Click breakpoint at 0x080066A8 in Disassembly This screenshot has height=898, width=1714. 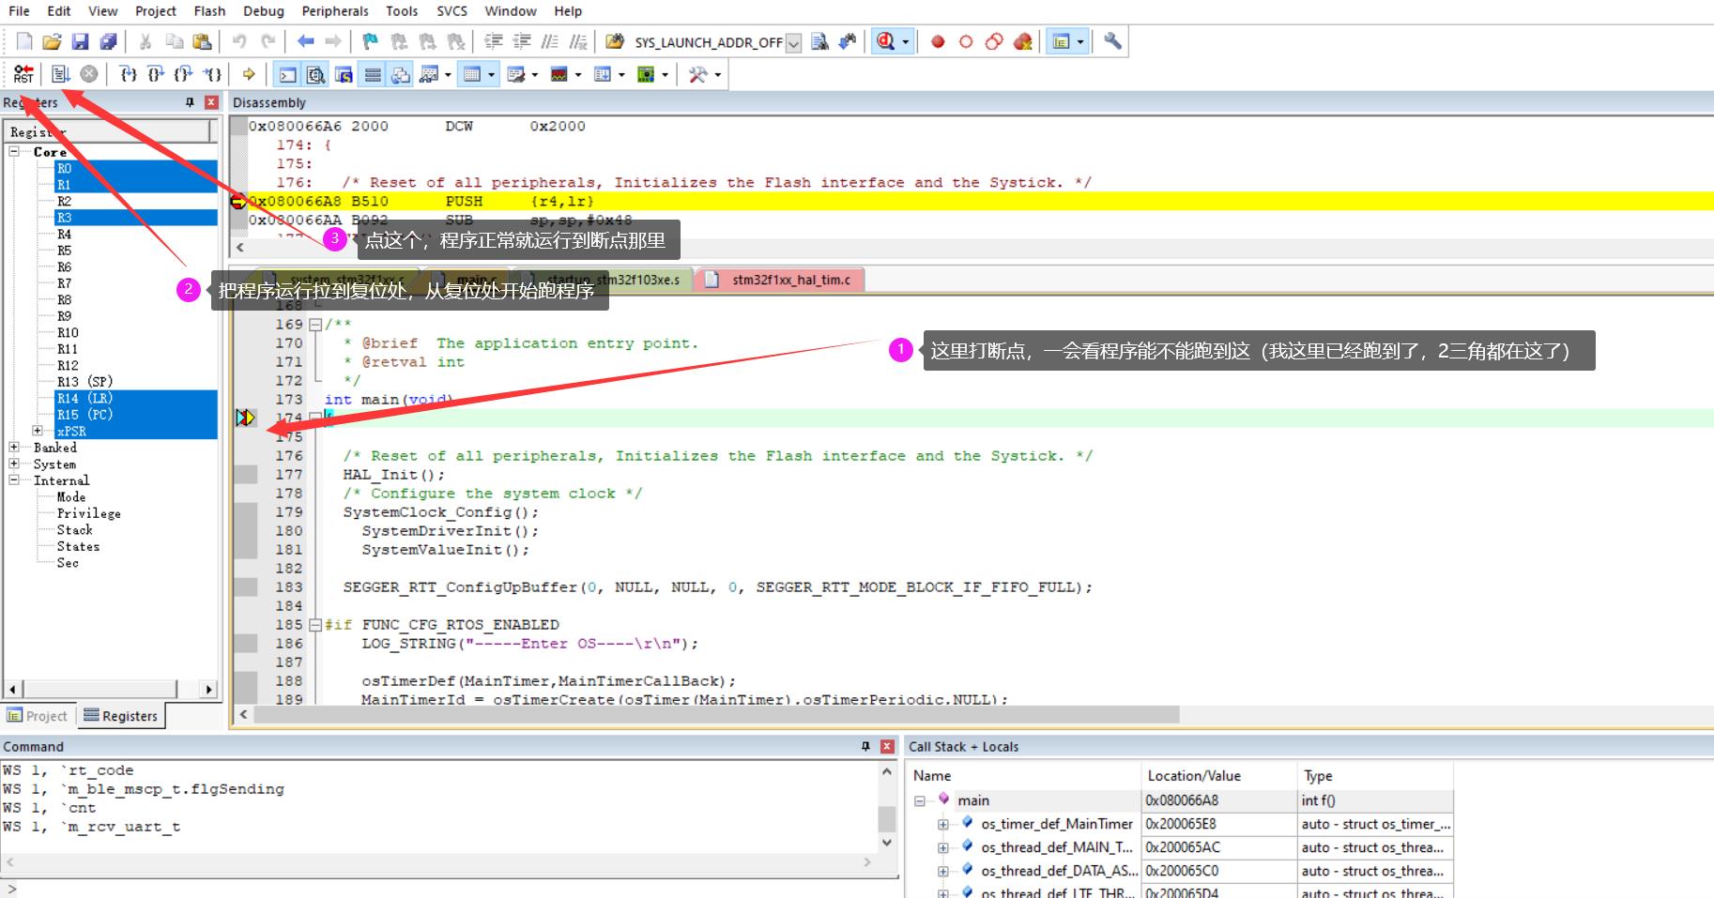pyautogui.click(x=238, y=201)
